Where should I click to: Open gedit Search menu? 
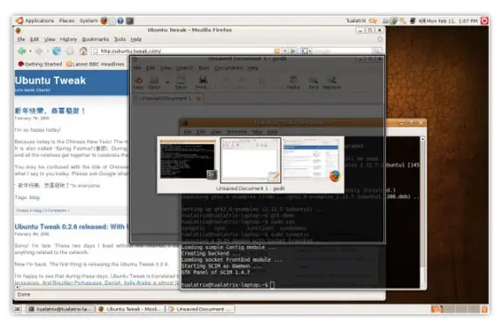click(184, 68)
